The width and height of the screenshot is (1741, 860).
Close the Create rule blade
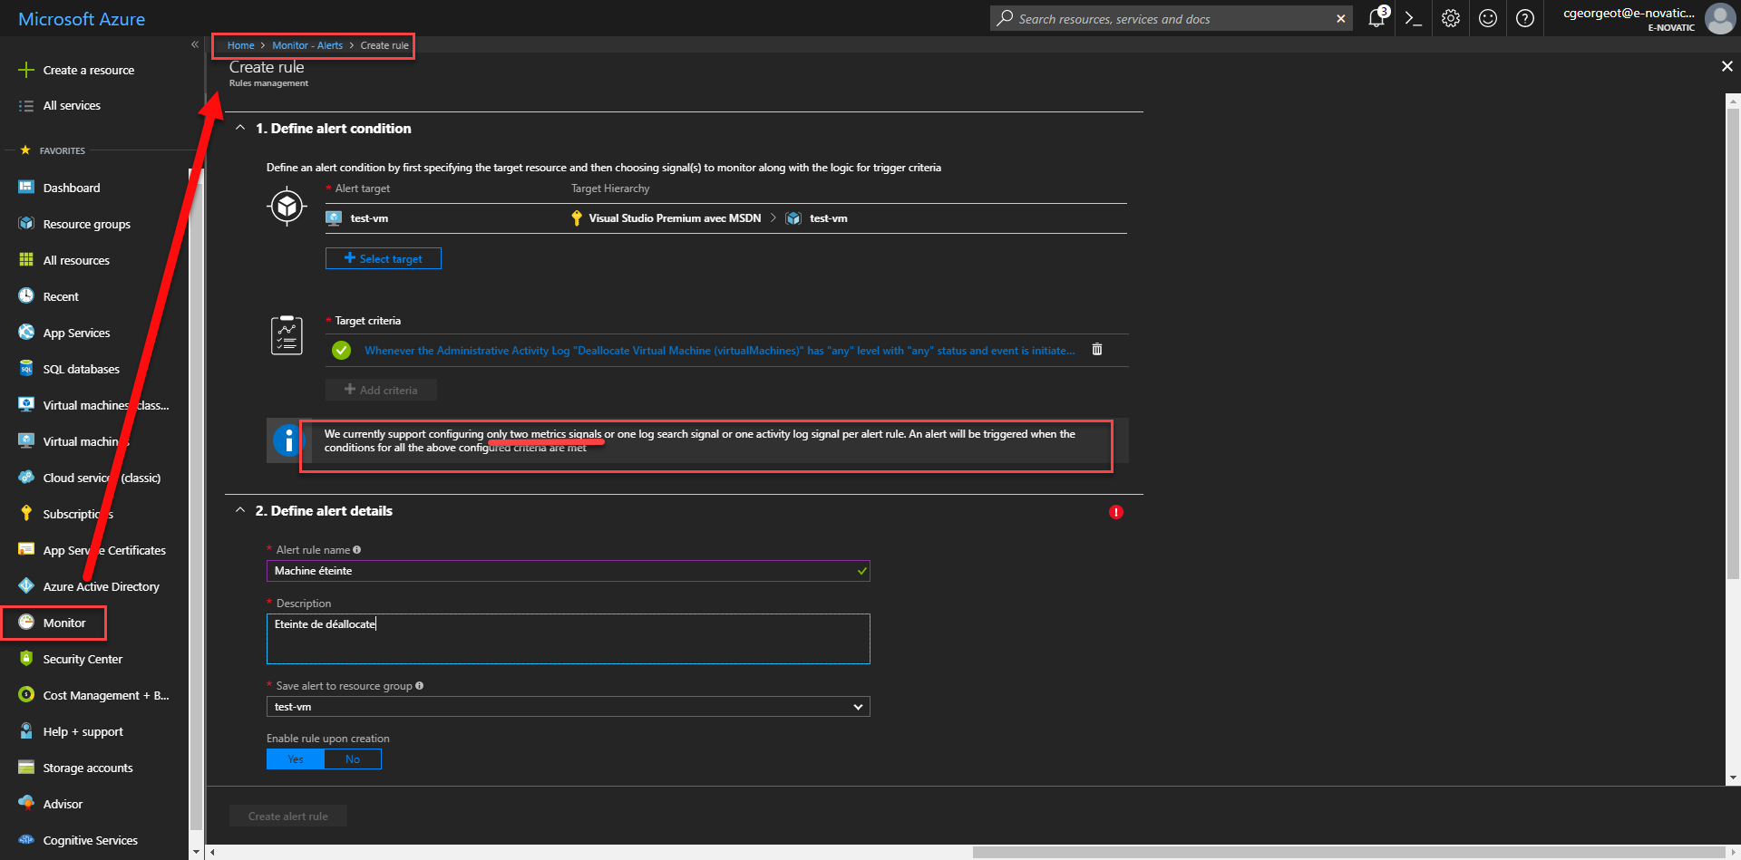(1726, 66)
